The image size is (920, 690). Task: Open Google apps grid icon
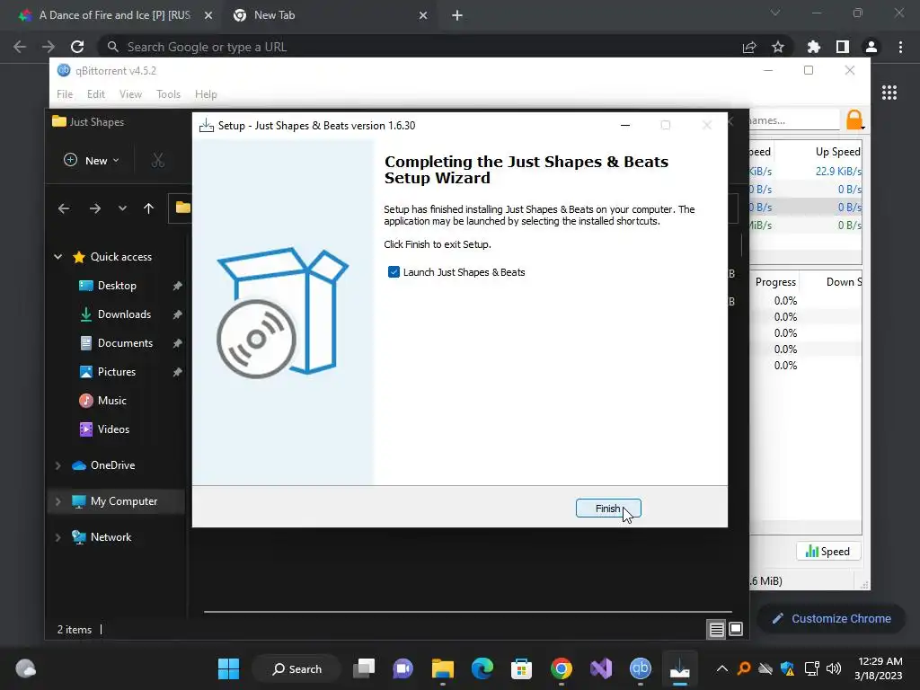tap(889, 93)
